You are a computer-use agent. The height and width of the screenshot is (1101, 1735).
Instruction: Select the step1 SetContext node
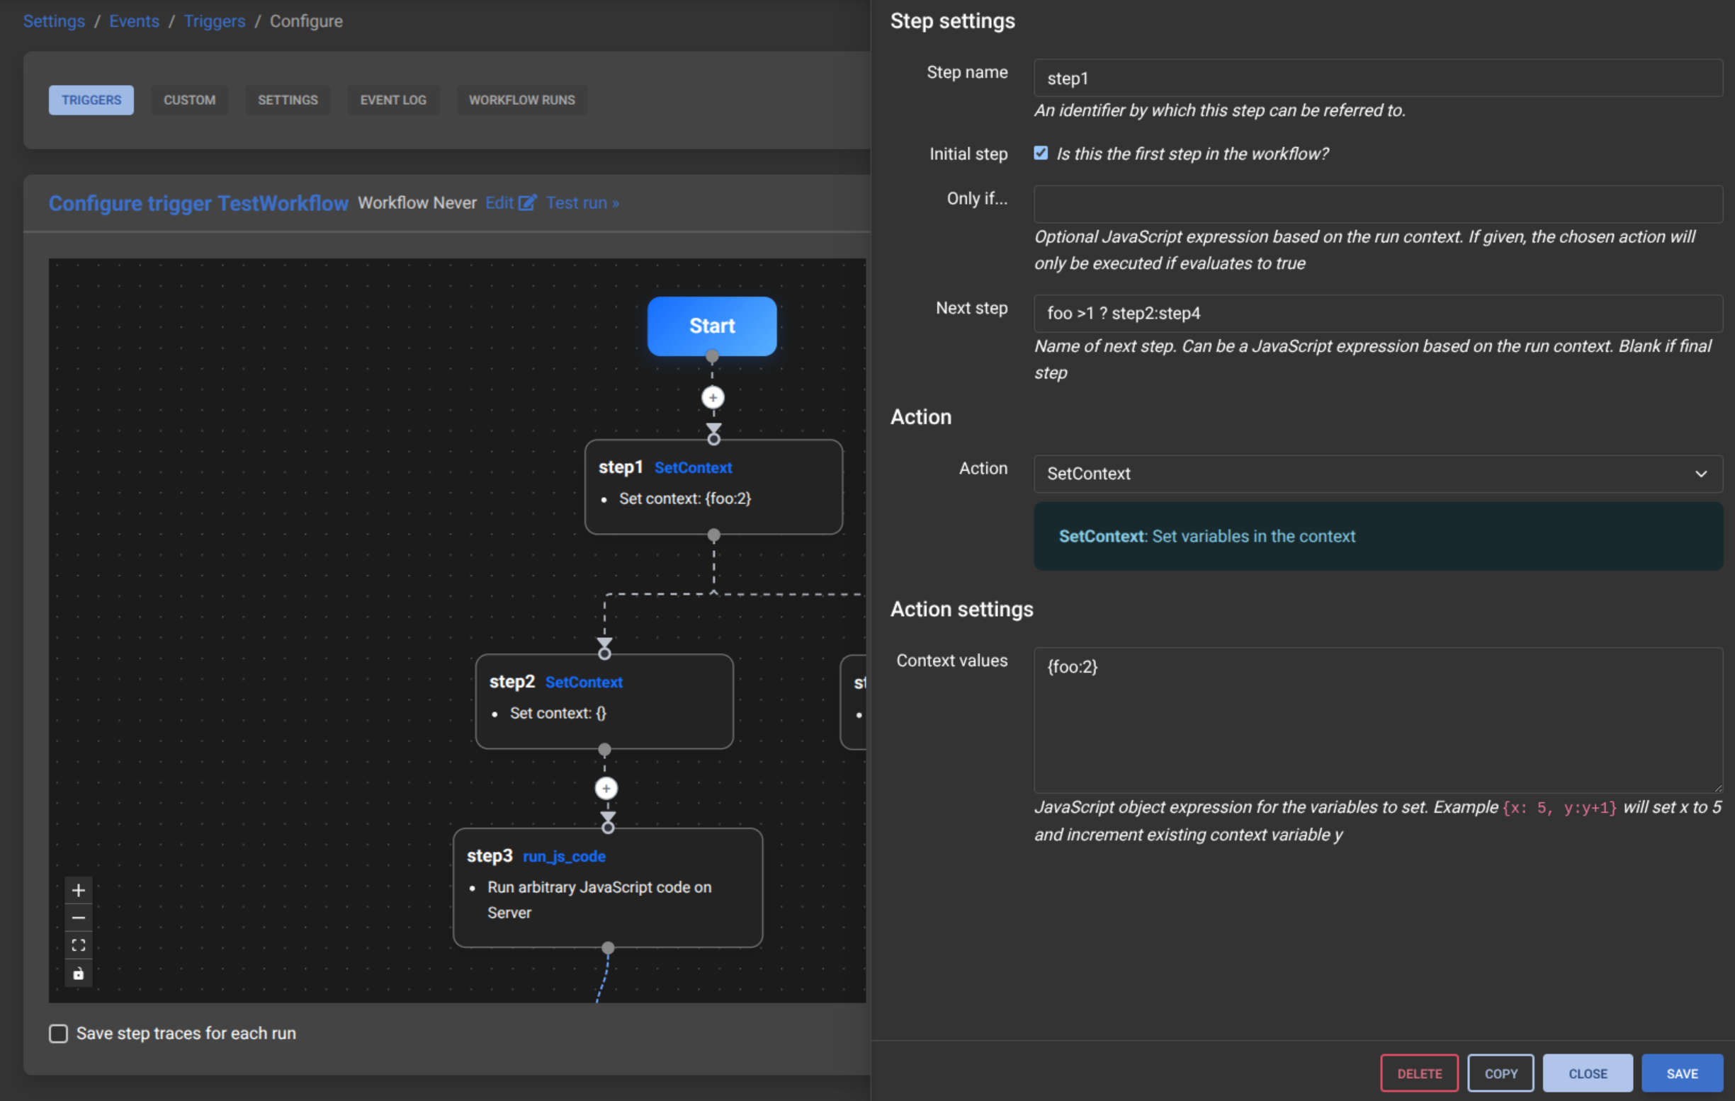(713, 486)
